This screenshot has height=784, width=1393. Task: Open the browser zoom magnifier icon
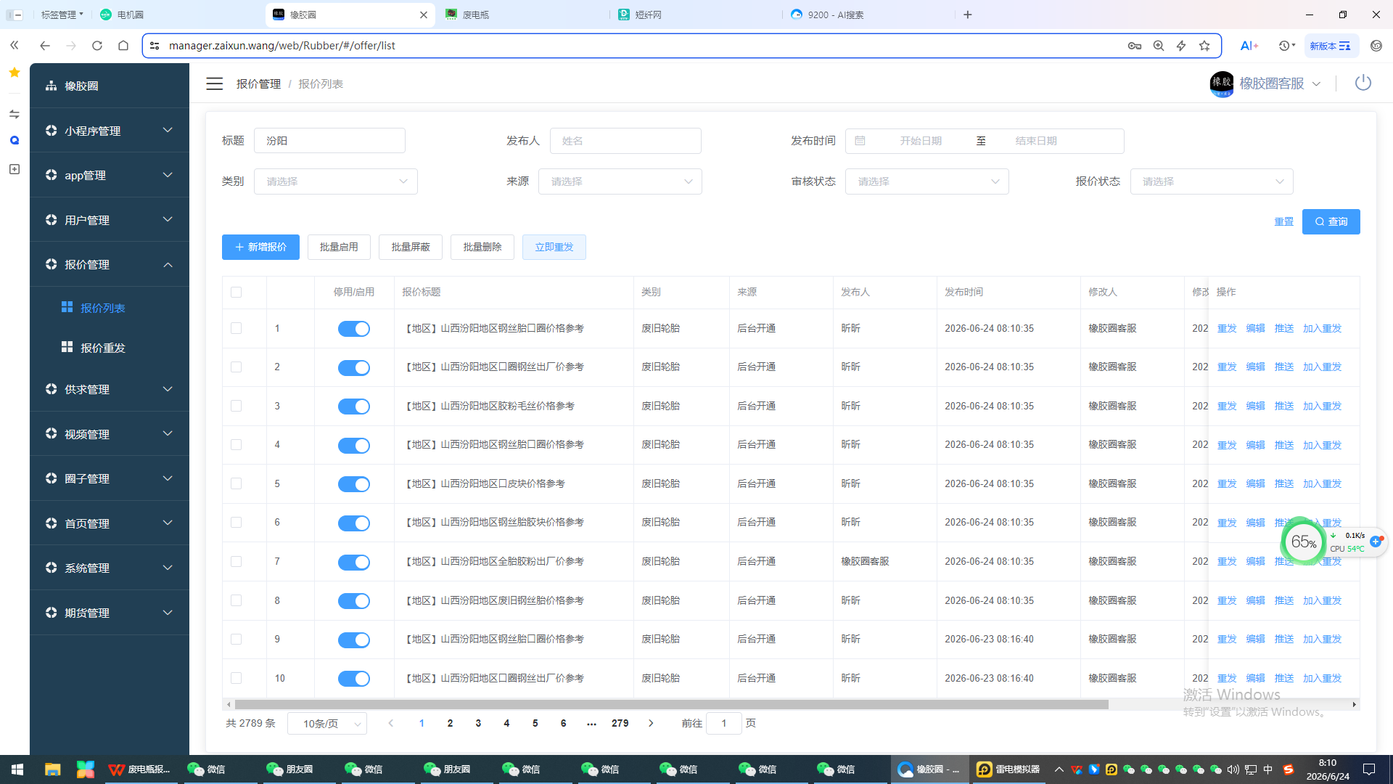click(x=1159, y=45)
